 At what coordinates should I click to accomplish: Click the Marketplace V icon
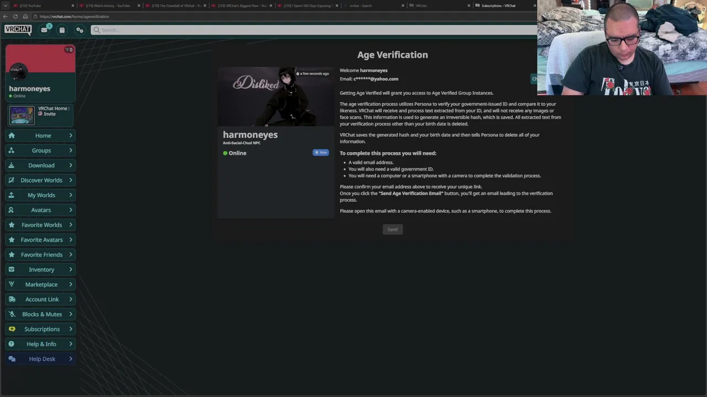tap(12, 285)
